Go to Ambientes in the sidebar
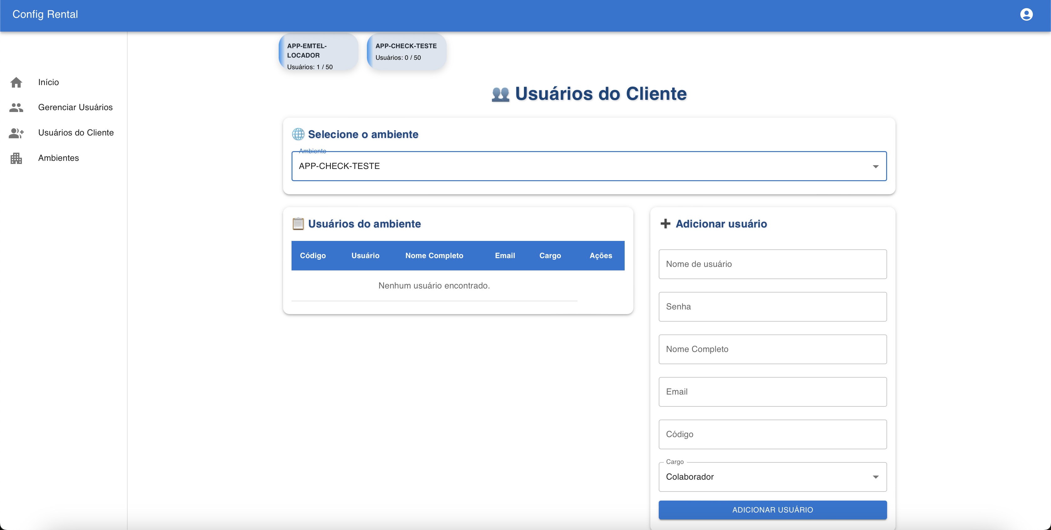Viewport: 1051px width, 530px height. 58,158
